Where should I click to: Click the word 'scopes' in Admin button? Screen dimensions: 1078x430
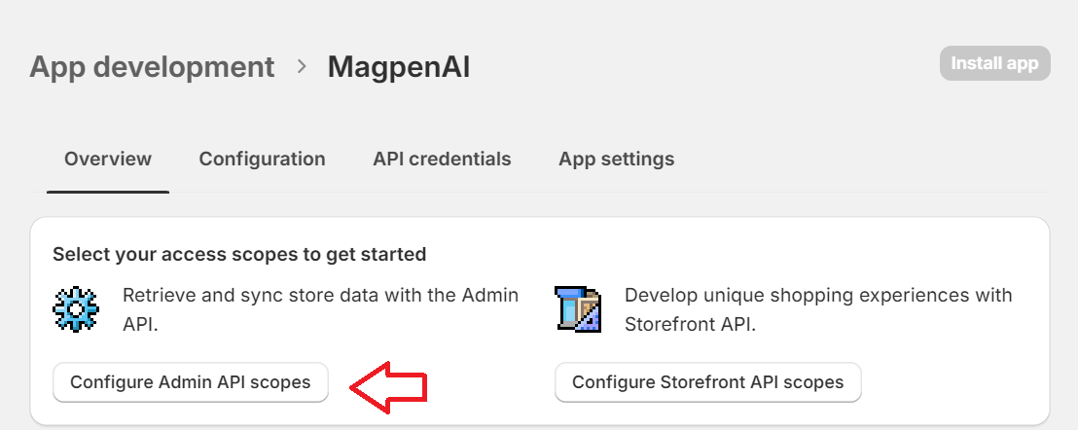click(279, 382)
